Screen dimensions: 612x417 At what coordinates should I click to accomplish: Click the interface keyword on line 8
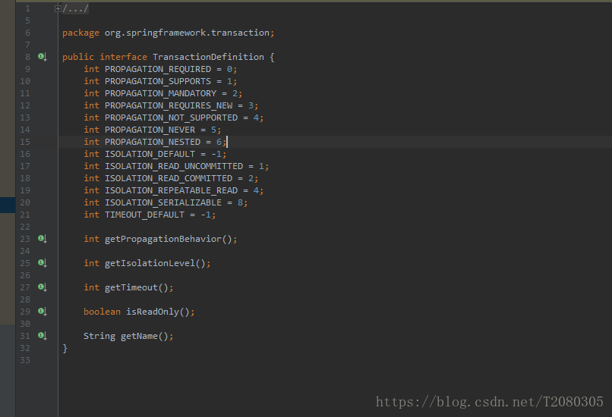pos(123,57)
